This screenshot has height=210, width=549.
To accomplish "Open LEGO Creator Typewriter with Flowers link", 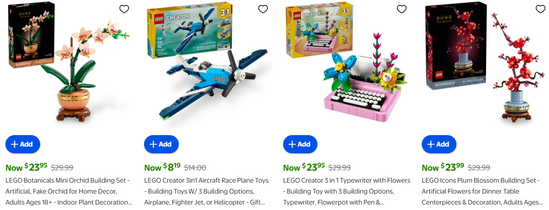I will [x=347, y=191].
